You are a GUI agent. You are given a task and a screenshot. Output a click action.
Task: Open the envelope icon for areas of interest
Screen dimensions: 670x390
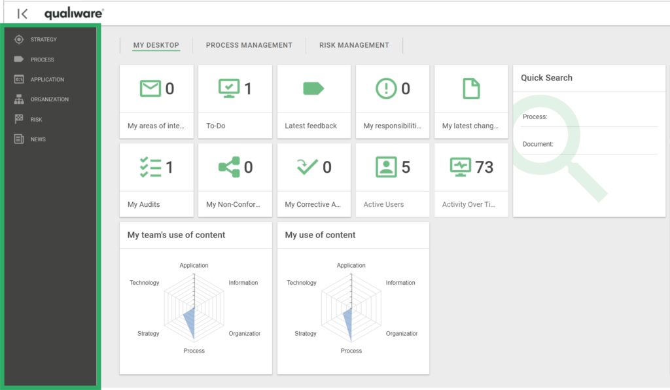(x=150, y=88)
